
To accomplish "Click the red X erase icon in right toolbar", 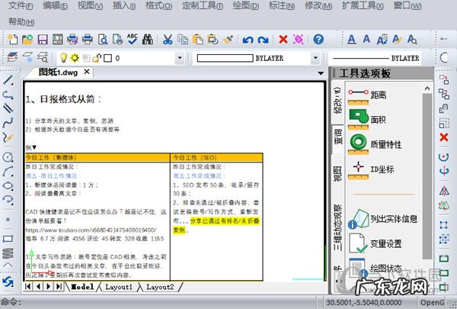I will (444, 137).
